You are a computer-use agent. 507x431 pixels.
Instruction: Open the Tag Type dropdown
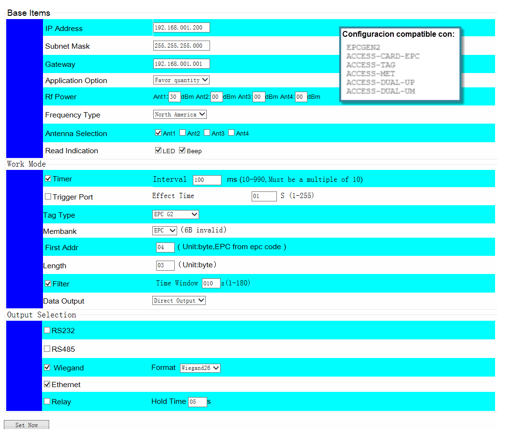176,215
